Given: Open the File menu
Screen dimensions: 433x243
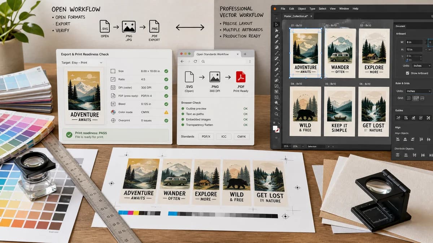Looking at the screenshot, I should (283, 9).
